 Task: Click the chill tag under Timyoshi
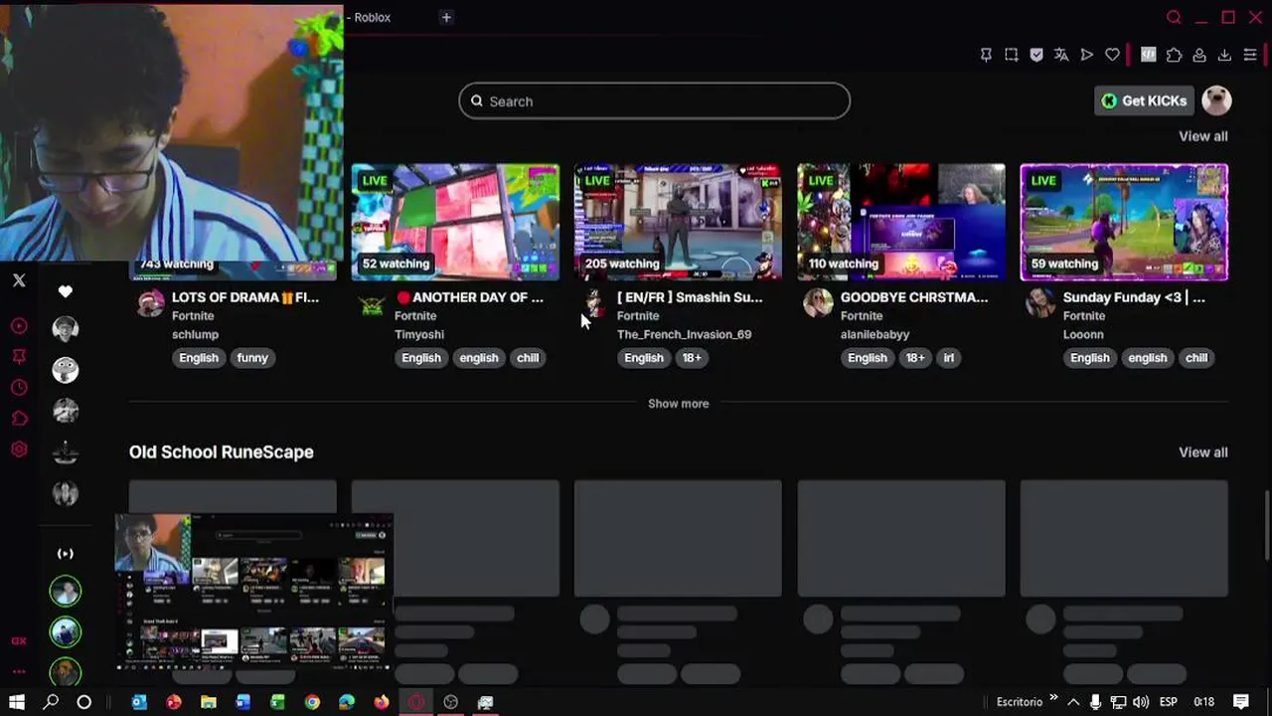[x=528, y=358]
